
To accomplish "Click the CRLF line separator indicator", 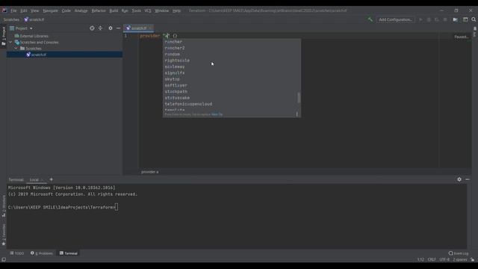I will pyautogui.click(x=432, y=259).
